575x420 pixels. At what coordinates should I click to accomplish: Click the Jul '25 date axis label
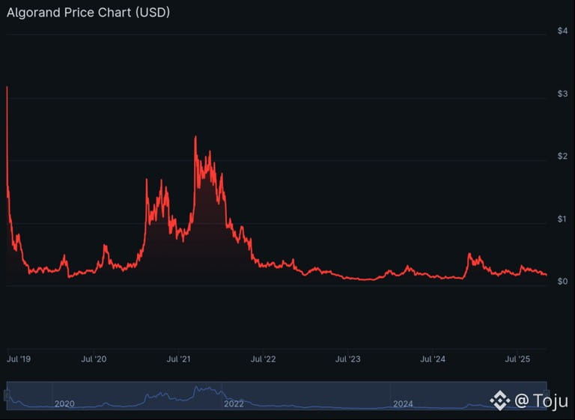tap(517, 359)
